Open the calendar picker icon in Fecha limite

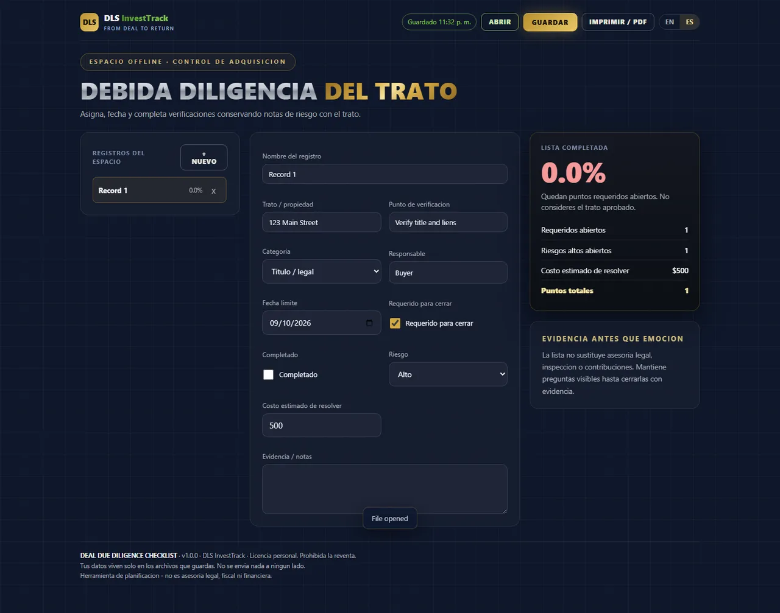[369, 323]
